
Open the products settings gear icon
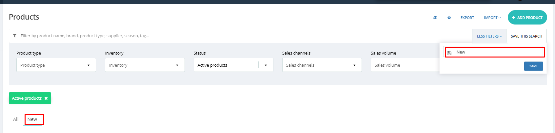449,18
